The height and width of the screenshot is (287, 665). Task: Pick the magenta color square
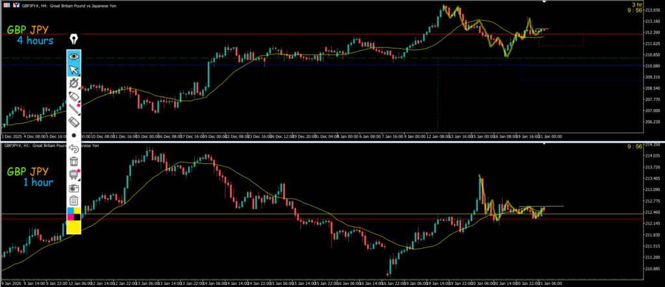71,217
